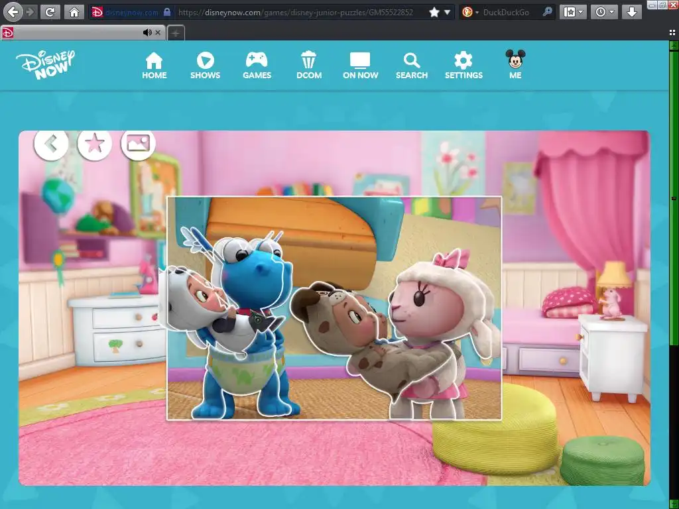Click the picture preview button in game
The image size is (679, 509).
tap(138, 144)
